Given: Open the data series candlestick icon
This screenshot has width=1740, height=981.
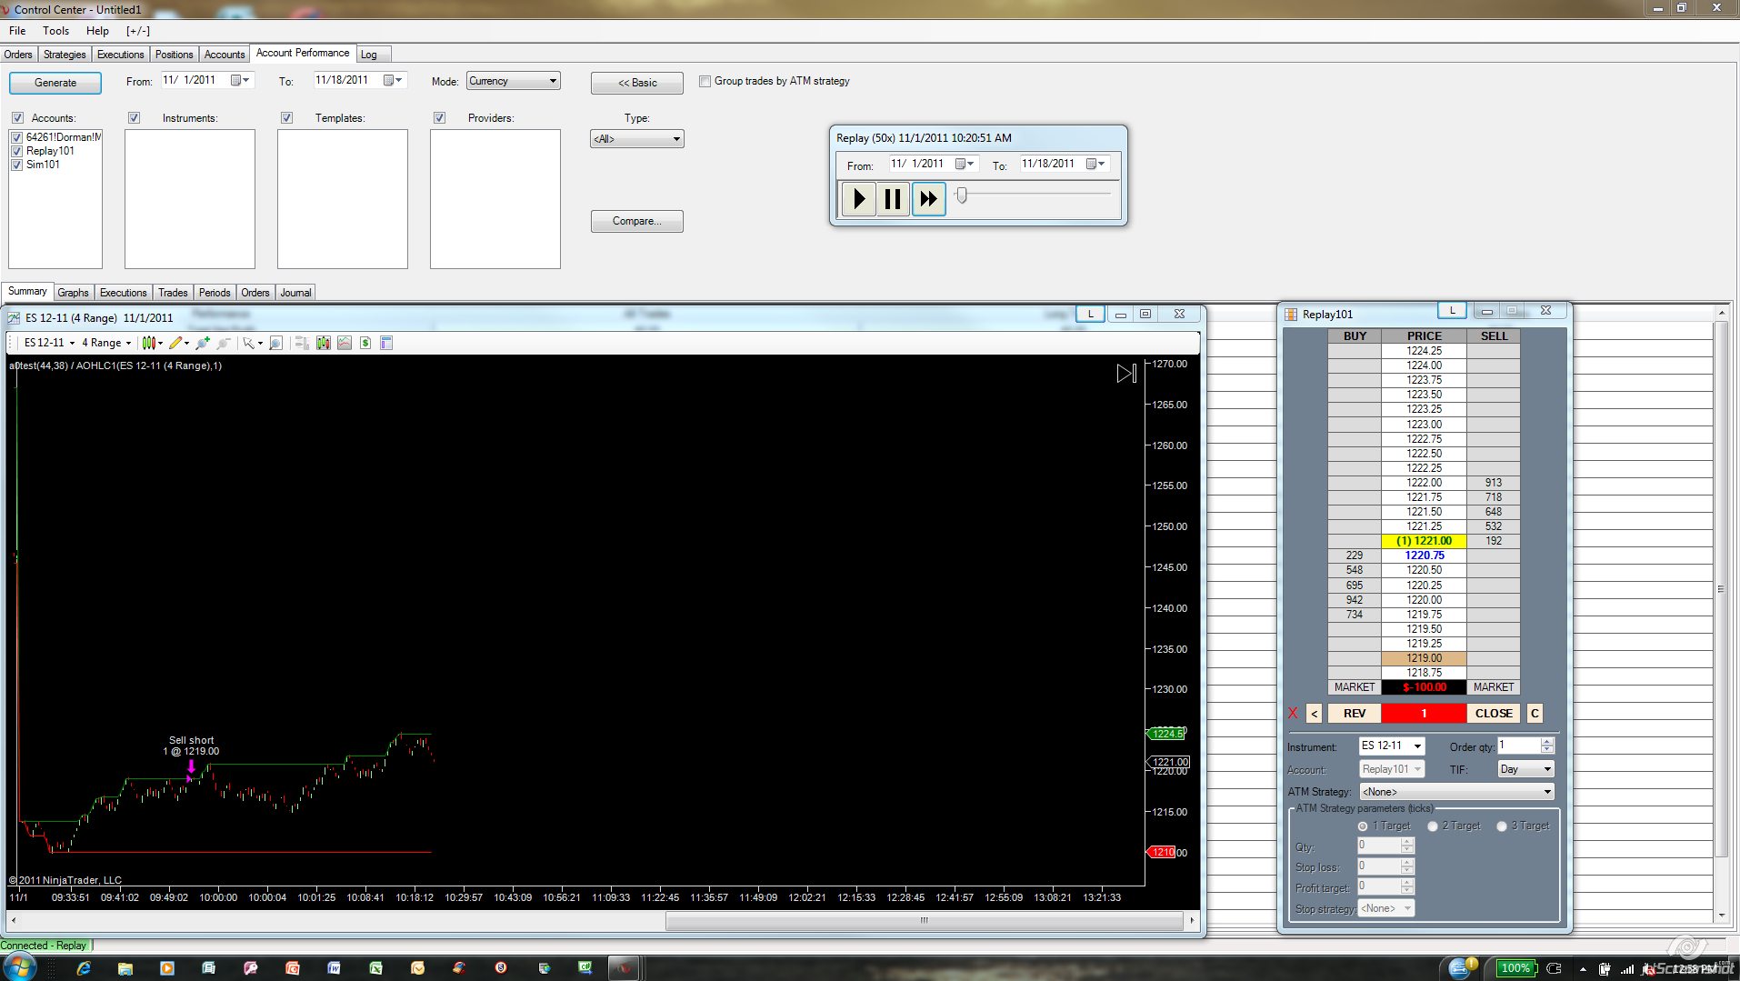Looking at the screenshot, I should 324,343.
